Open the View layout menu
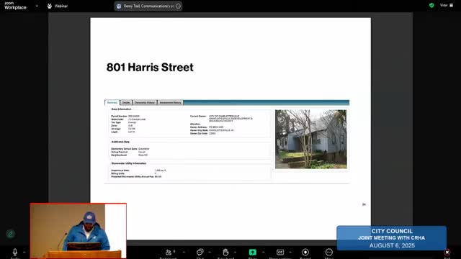461x259 pixels. (447, 5)
